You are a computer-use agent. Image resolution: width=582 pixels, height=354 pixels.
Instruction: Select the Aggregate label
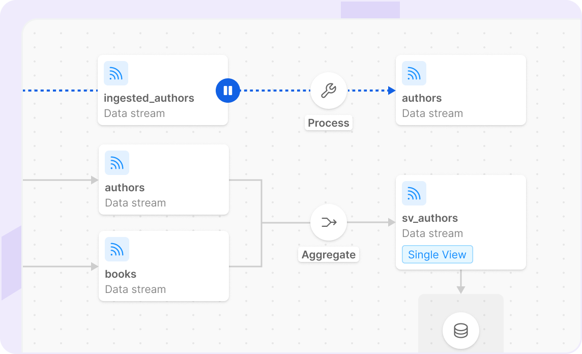click(329, 254)
